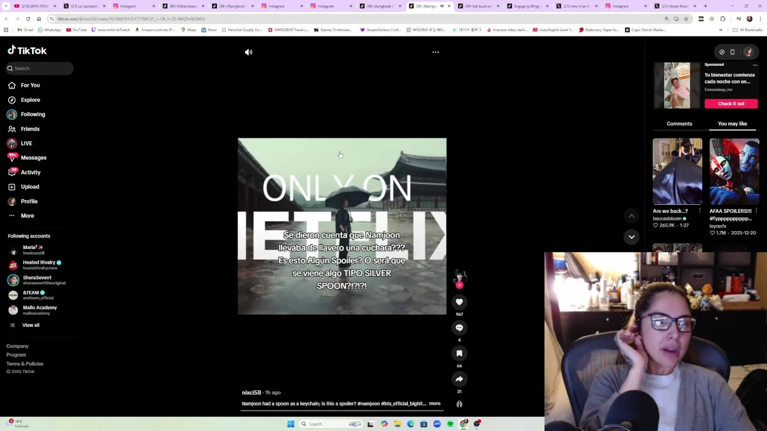767x431 pixels.
Task: Open the sponsored ad three-dot menu
Action: coord(755,65)
